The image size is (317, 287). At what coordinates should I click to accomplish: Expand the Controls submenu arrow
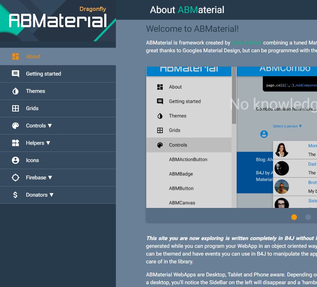pyautogui.click(x=50, y=126)
